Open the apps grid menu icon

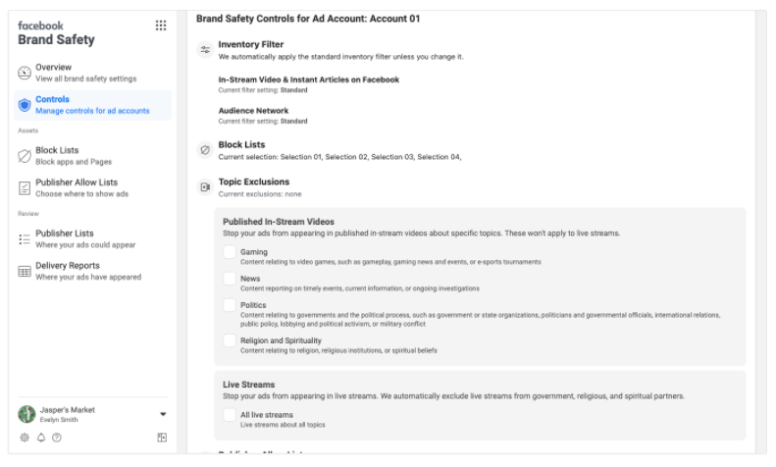point(161,26)
